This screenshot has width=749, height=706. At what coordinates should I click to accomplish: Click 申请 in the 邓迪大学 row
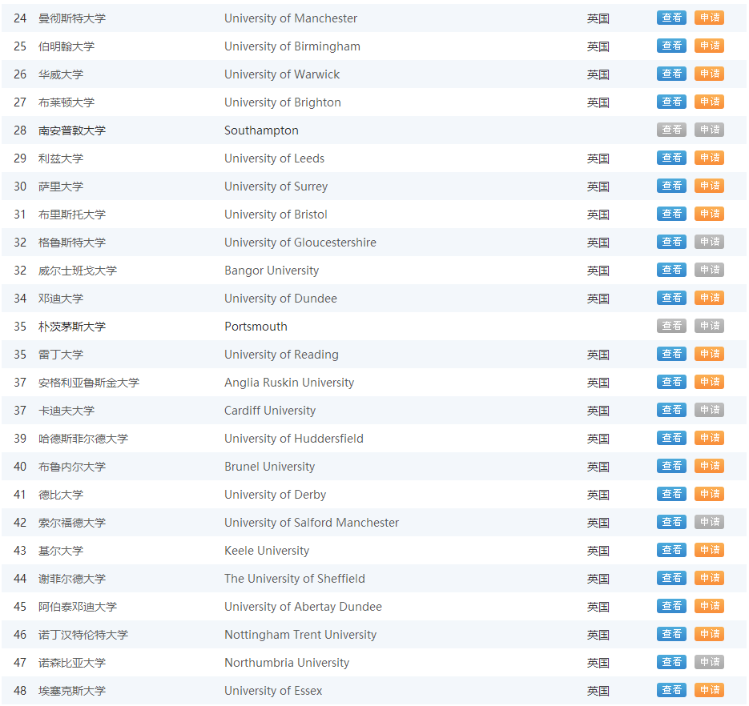coord(709,298)
